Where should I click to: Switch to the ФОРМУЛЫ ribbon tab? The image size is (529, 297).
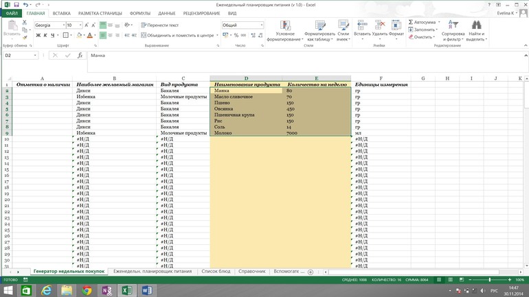click(x=139, y=13)
